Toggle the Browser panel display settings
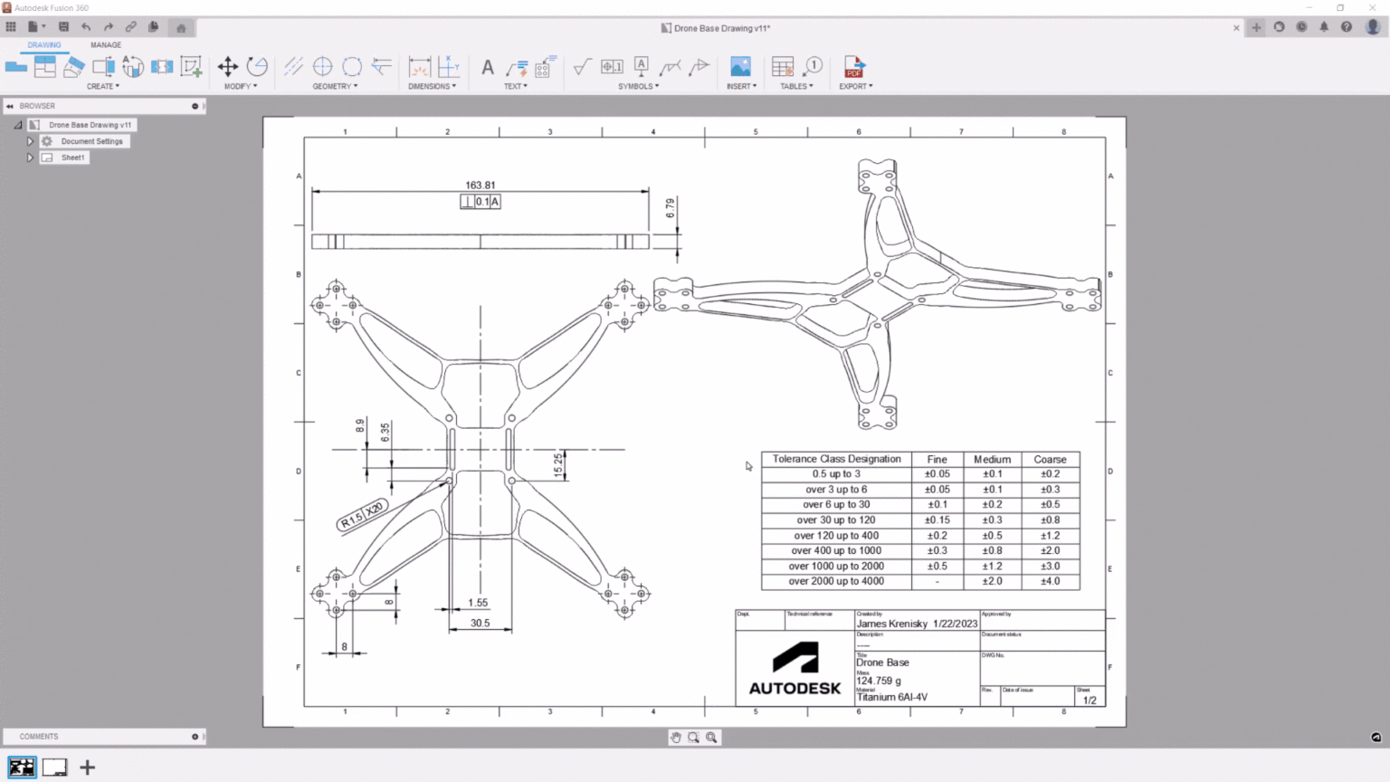 [194, 106]
